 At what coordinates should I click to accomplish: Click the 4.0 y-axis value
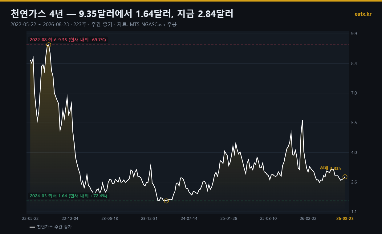click(x=354, y=152)
